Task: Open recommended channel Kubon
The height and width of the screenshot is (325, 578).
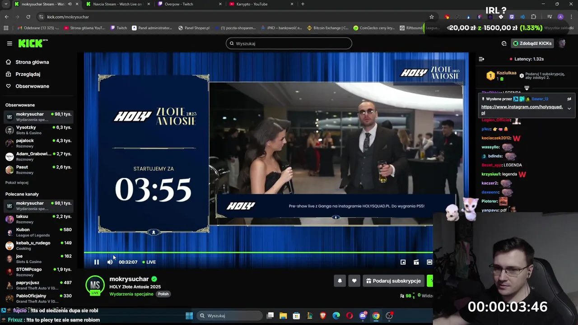Action: (38, 232)
